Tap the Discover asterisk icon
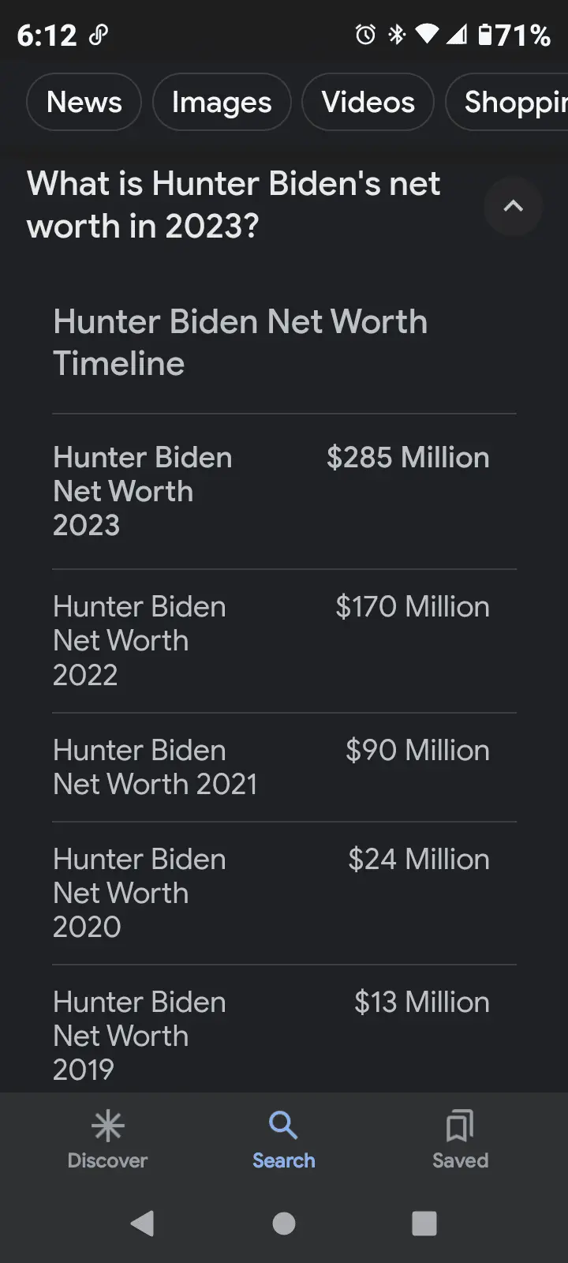 click(108, 1126)
